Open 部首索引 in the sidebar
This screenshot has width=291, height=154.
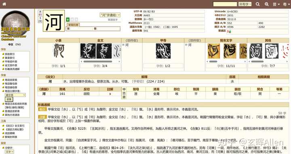10,54
